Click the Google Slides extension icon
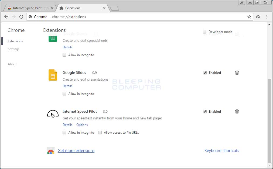The width and height of the screenshot is (273, 169). pos(52,75)
